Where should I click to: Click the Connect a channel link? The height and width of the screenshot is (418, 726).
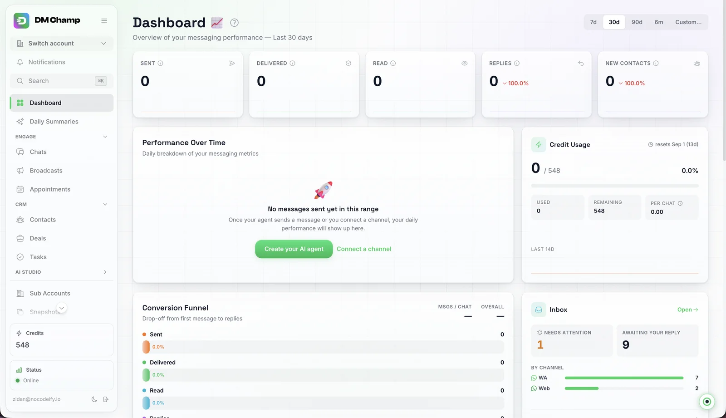pyautogui.click(x=364, y=249)
